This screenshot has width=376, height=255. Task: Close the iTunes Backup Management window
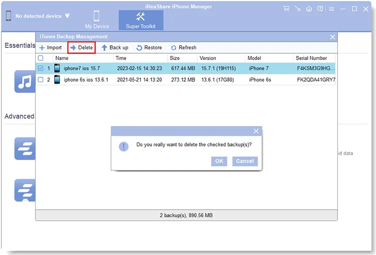tap(332, 37)
